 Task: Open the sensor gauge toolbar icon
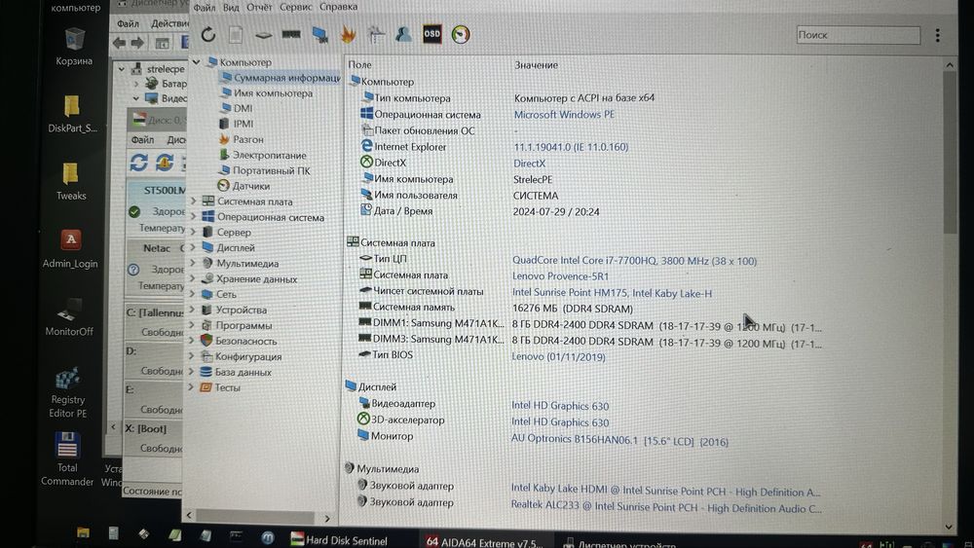(x=461, y=34)
